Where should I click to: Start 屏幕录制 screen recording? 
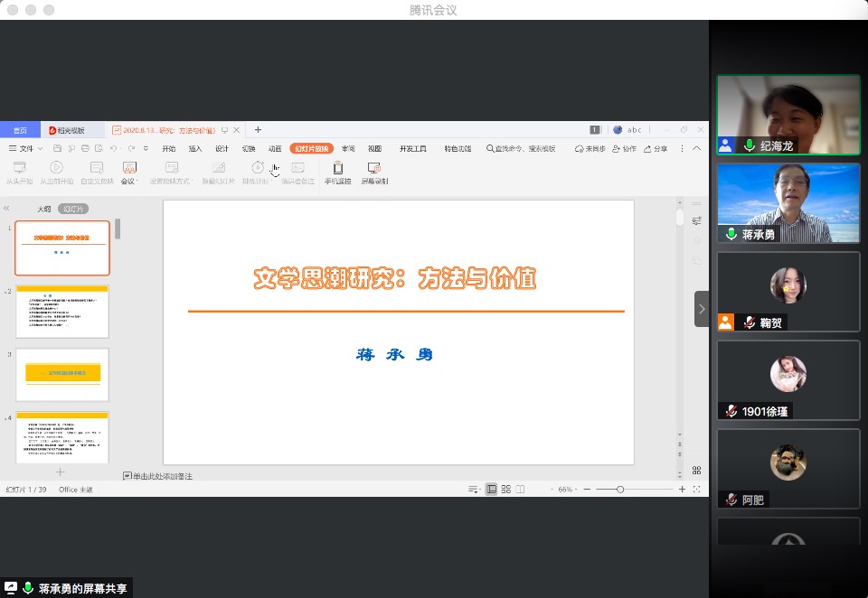point(373,168)
